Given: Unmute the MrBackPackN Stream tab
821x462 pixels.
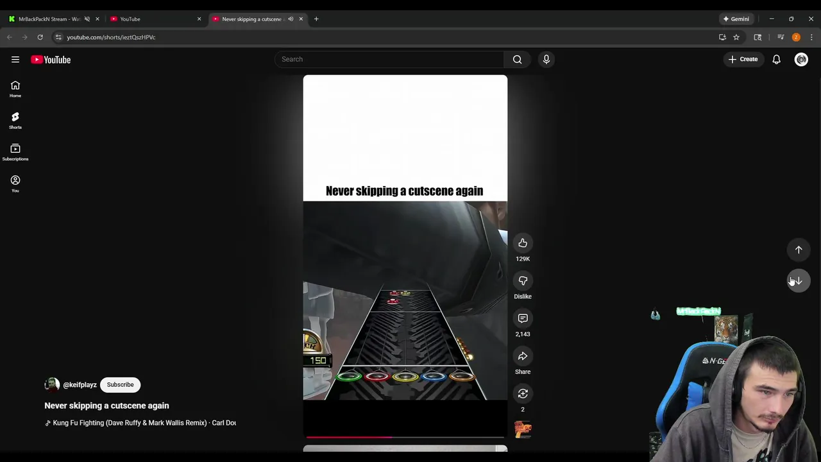Looking at the screenshot, I should pos(87,19).
